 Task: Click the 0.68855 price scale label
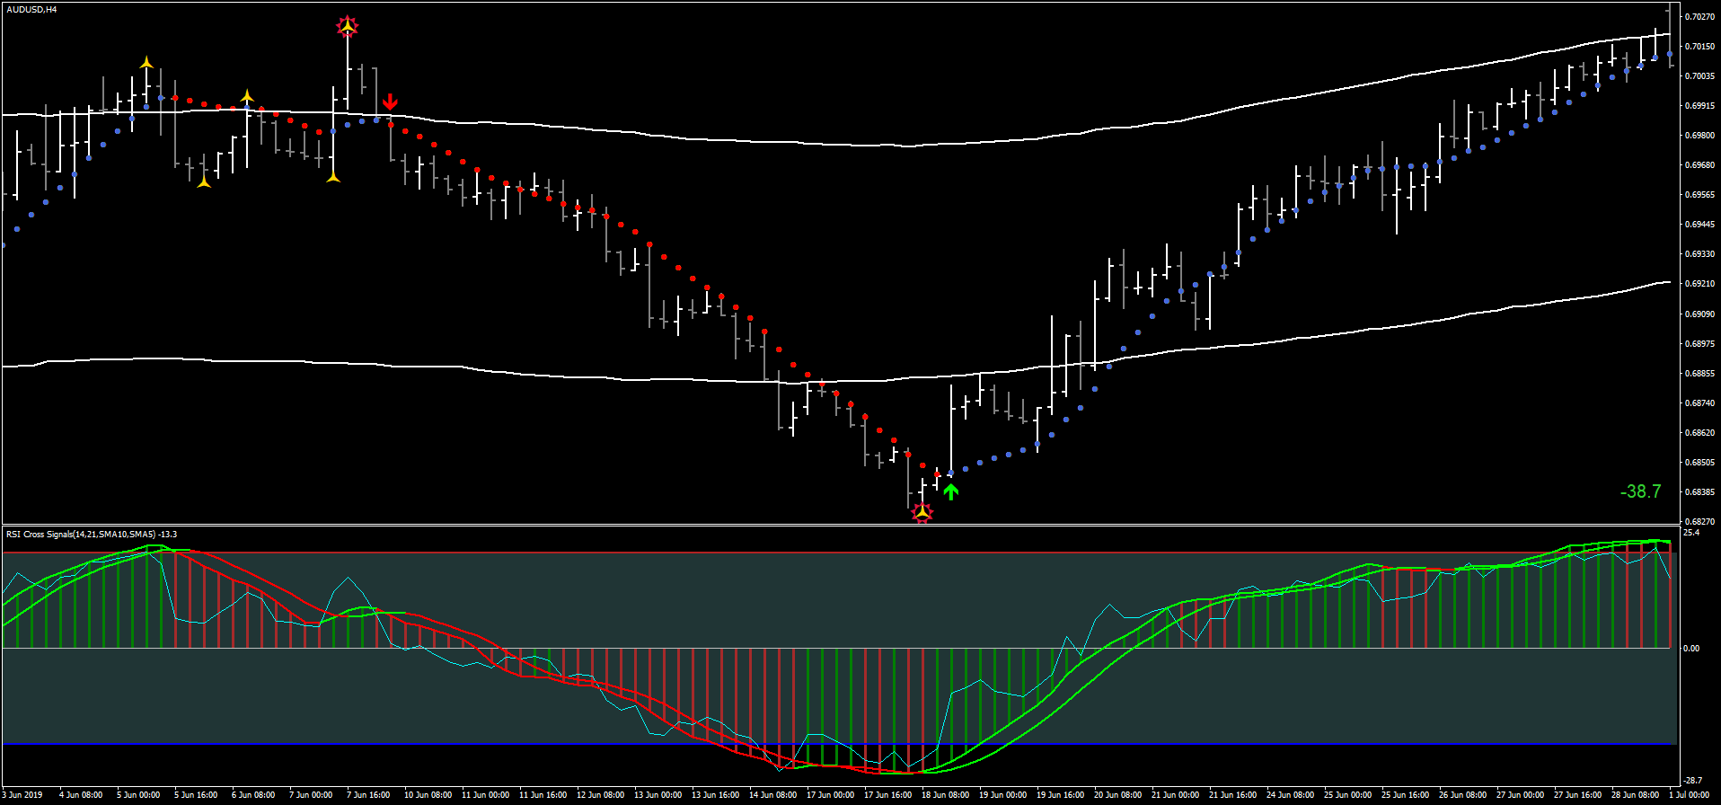coord(1699,373)
